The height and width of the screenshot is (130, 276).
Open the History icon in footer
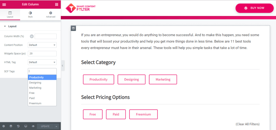[x=18, y=126]
